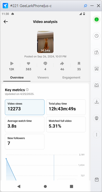Screen dimensions: 102x192
Task: Click the file transfer icon in the sidebar
Action: 97,52
